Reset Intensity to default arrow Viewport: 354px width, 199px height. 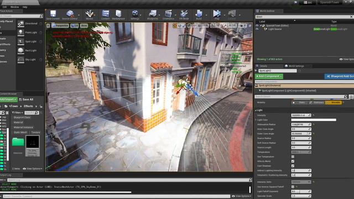tap(314, 116)
